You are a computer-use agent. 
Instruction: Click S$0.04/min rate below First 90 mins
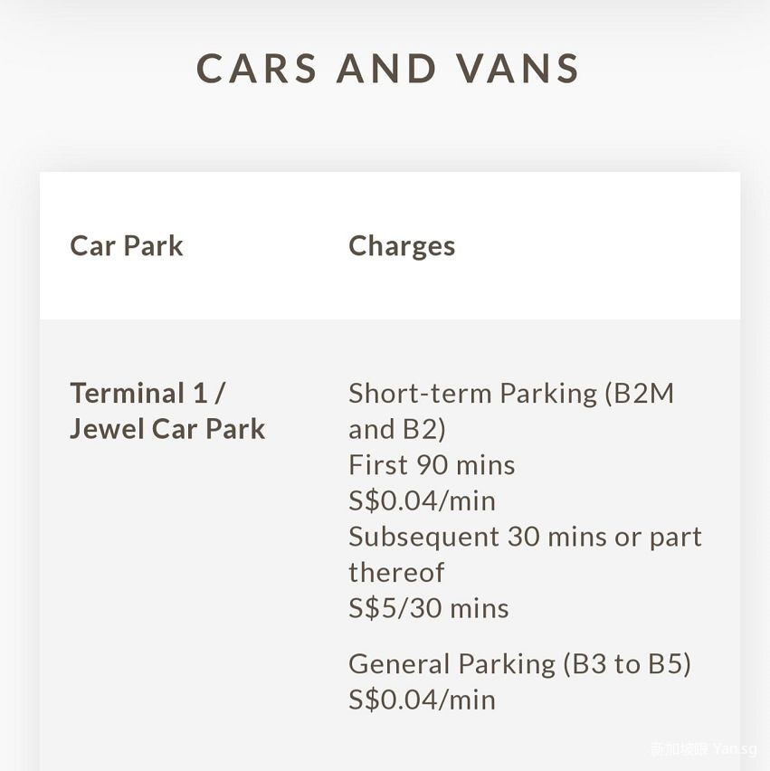tap(422, 500)
